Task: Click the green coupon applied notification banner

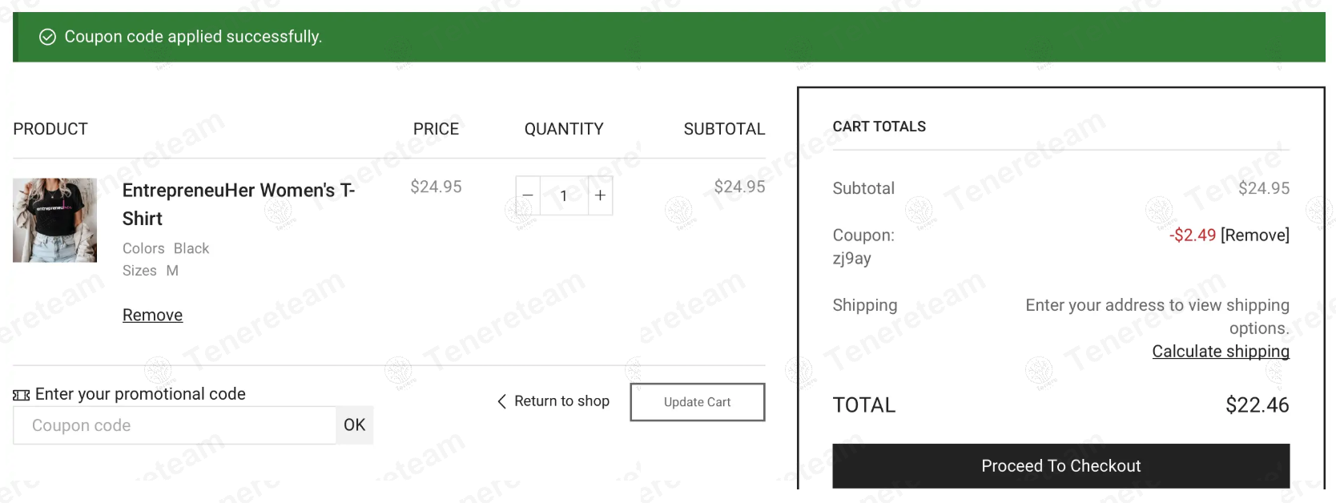Action: [x=669, y=37]
